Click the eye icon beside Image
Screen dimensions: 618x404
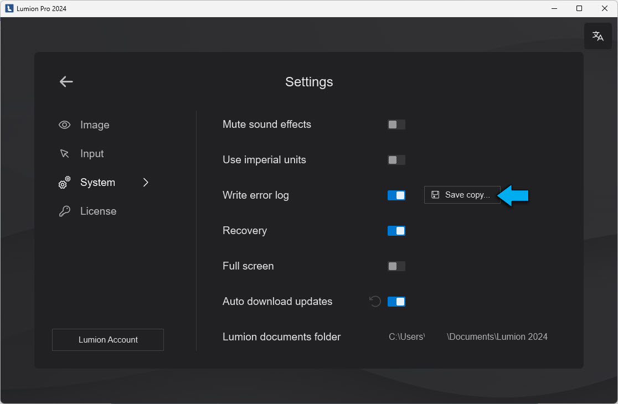(65, 125)
